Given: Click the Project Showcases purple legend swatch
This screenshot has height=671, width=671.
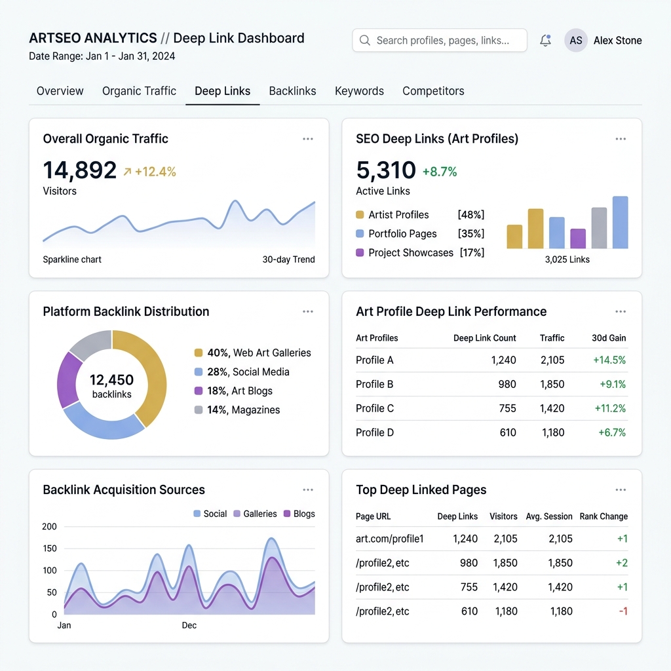Looking at the screenshot, I should click(360, 252).
